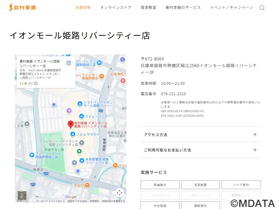This screenshot has height=209, width=279.
Task: Click 地図の誤りを報告する link
Action: coord(113,201)
